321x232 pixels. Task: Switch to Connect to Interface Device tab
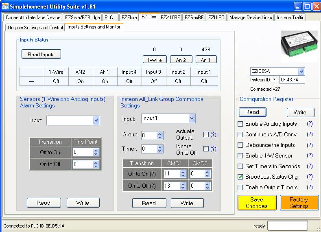(x=33, y=18)
